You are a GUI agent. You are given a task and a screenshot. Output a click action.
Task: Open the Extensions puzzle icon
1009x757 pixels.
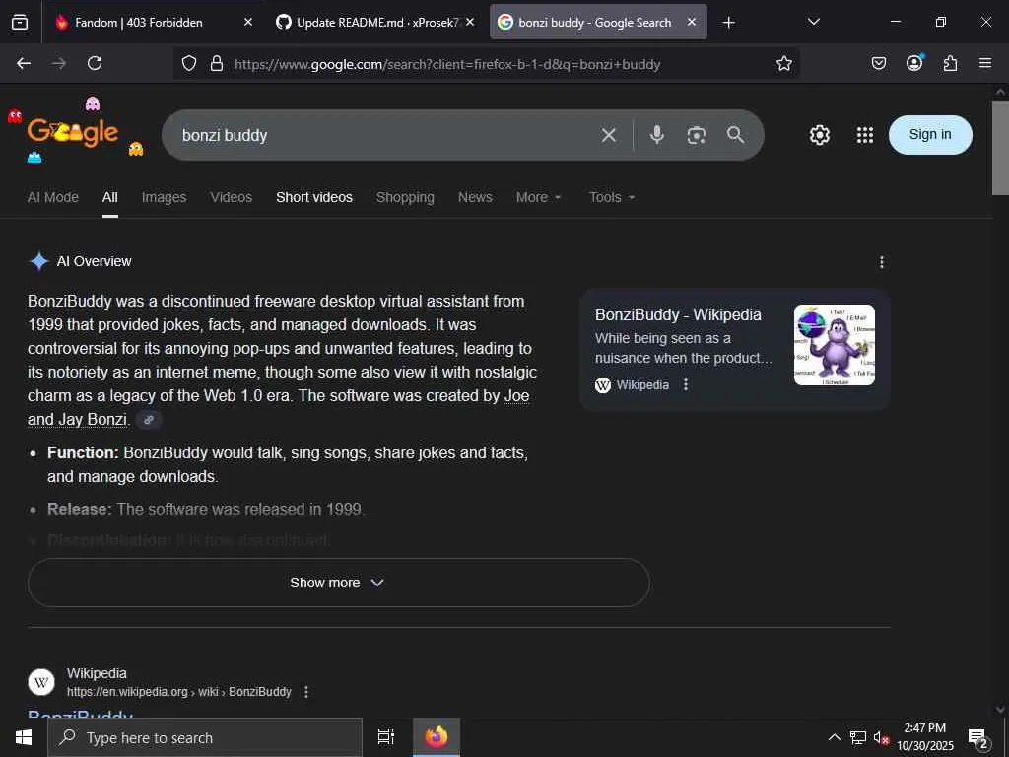[x=950, y=63]
